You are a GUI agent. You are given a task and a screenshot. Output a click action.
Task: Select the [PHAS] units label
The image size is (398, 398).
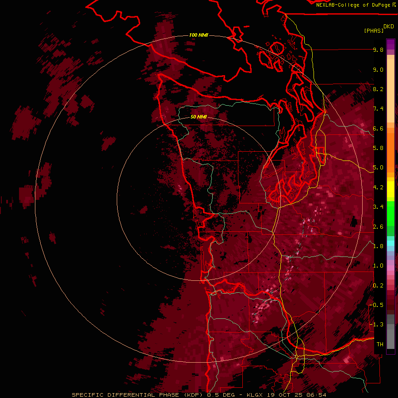(x=374, y=31)
